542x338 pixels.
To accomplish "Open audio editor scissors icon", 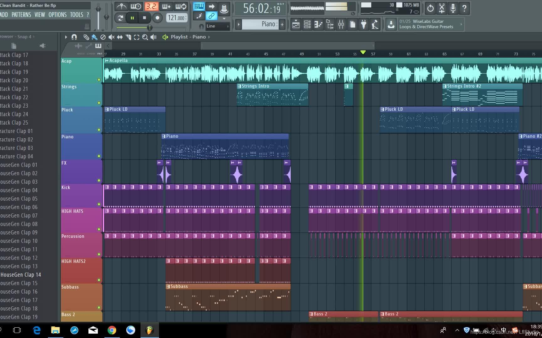I will 442,8.
